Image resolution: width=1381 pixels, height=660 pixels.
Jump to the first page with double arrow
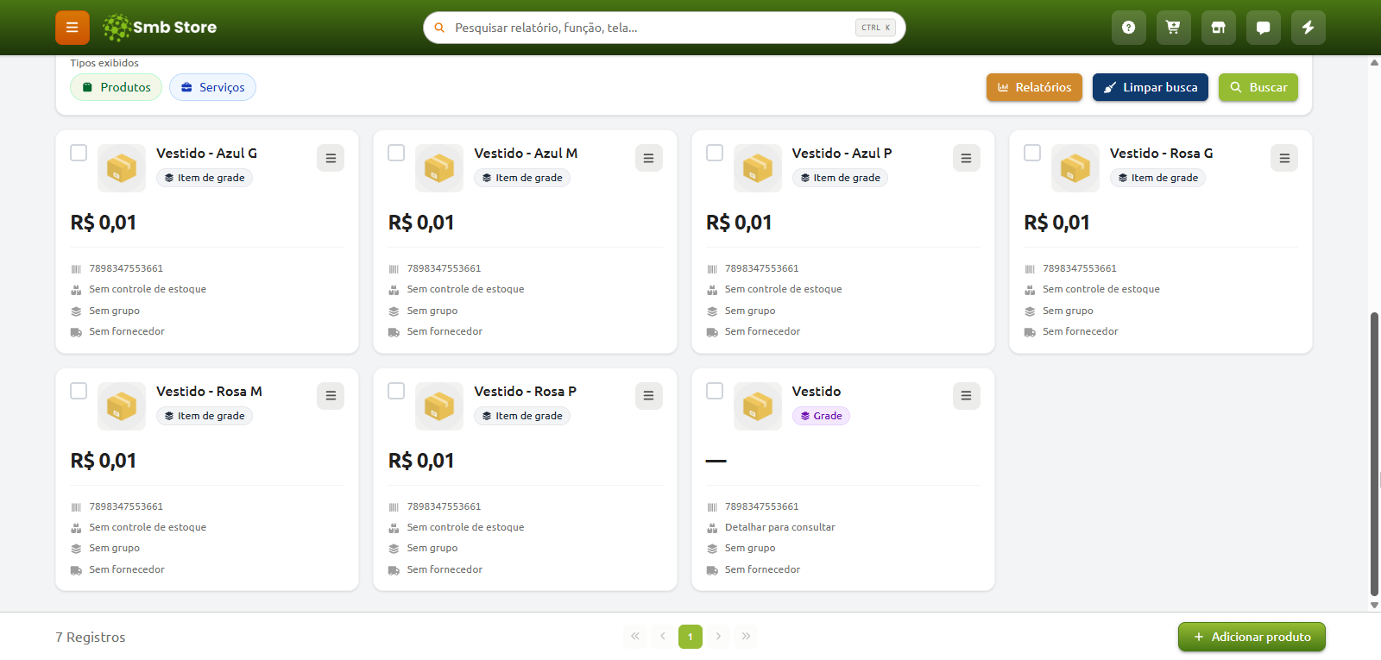coord(635,637)
